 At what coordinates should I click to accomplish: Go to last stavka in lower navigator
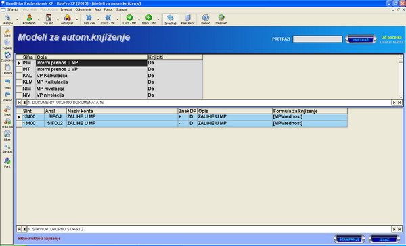tap(399, 229)
